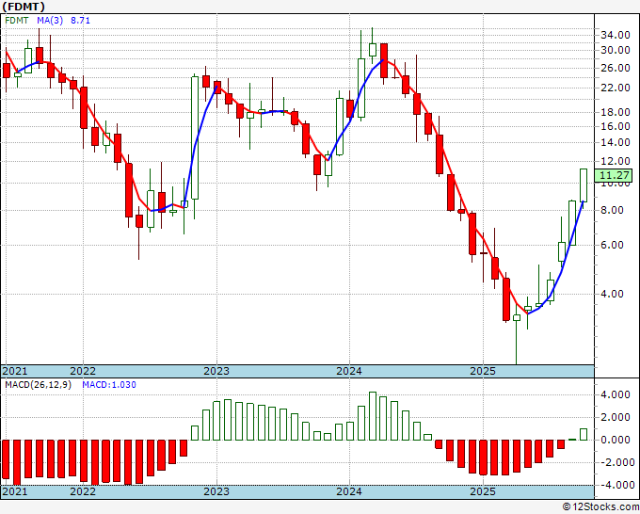Screen dimensions: 640x514
Task: Click the 30.00 price axis label
Action: point(616,50)
